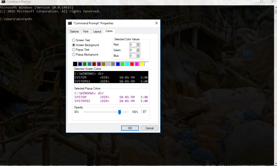Click Cancel to discard changes
277x166 pixels.
[x=149, y=128]
